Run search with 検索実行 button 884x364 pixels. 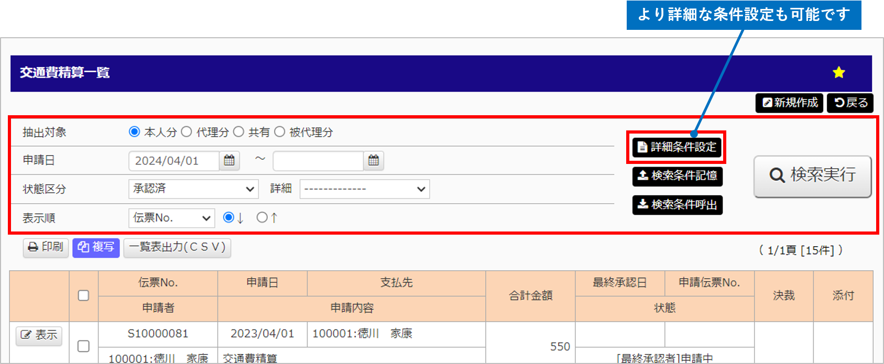coord(813,176)
